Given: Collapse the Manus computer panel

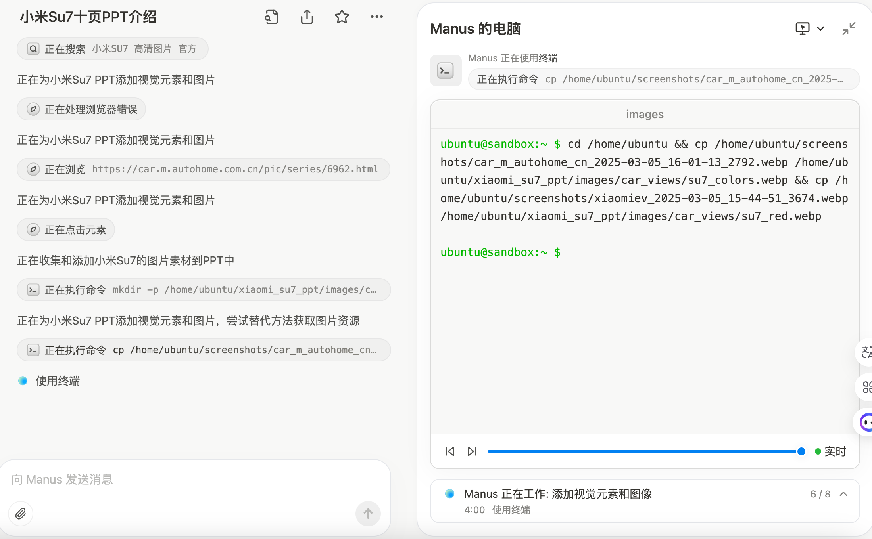Looking at the screenshot, I should 849,29.
